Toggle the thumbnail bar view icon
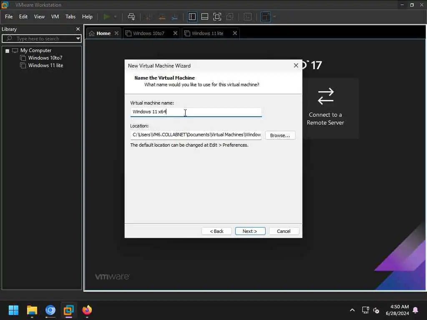 tap(204, 17)
